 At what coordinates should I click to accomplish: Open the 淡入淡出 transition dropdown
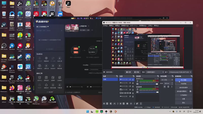167,80
